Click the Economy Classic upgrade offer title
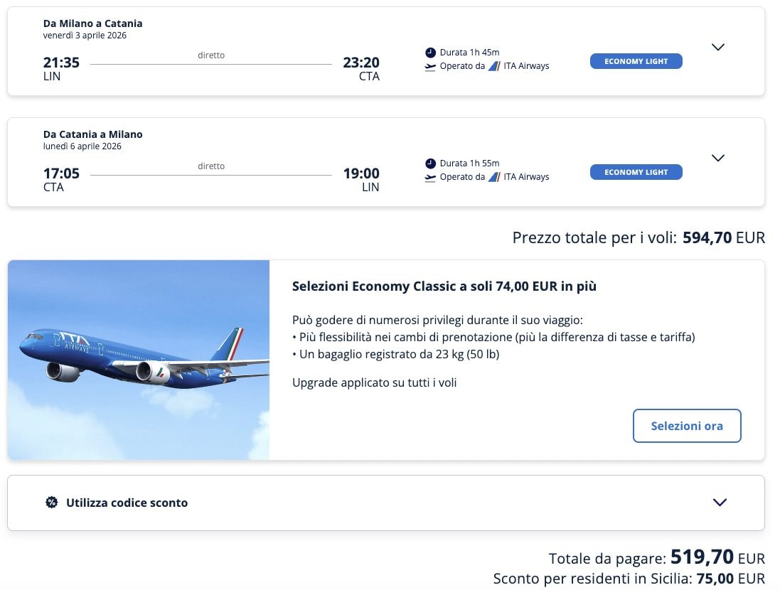780x590 pixels. coord(444,286)
